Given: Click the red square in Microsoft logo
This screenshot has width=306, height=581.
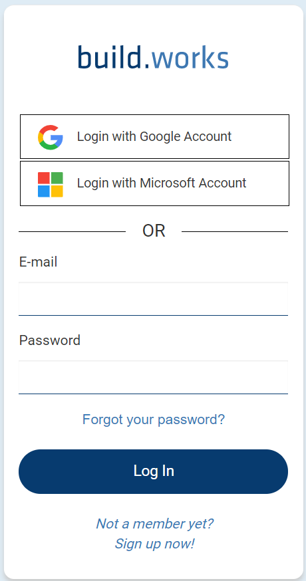Looking at the screenshot, I should (x=44, y=178).
